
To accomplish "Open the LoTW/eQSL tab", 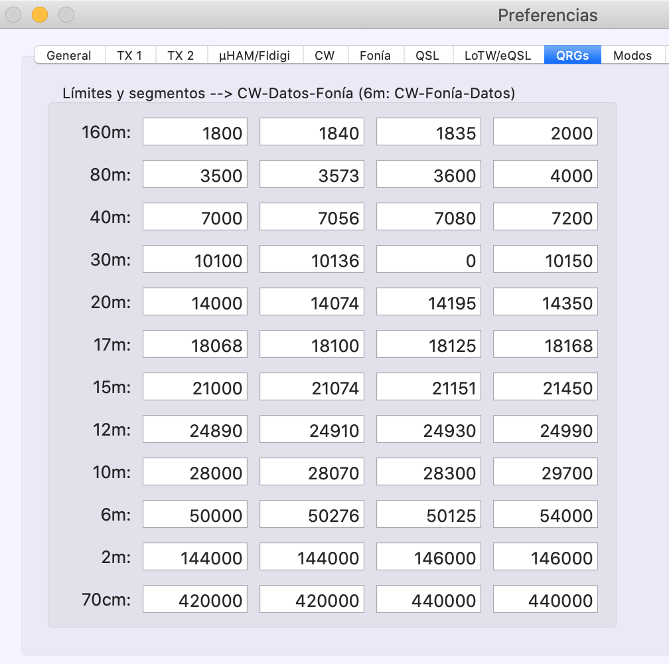I will click(x=498, y=55).
